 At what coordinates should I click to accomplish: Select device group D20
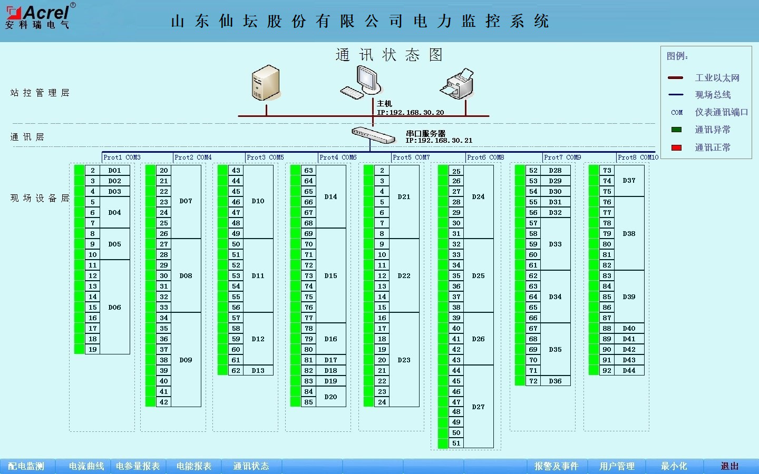click(331, 397)
